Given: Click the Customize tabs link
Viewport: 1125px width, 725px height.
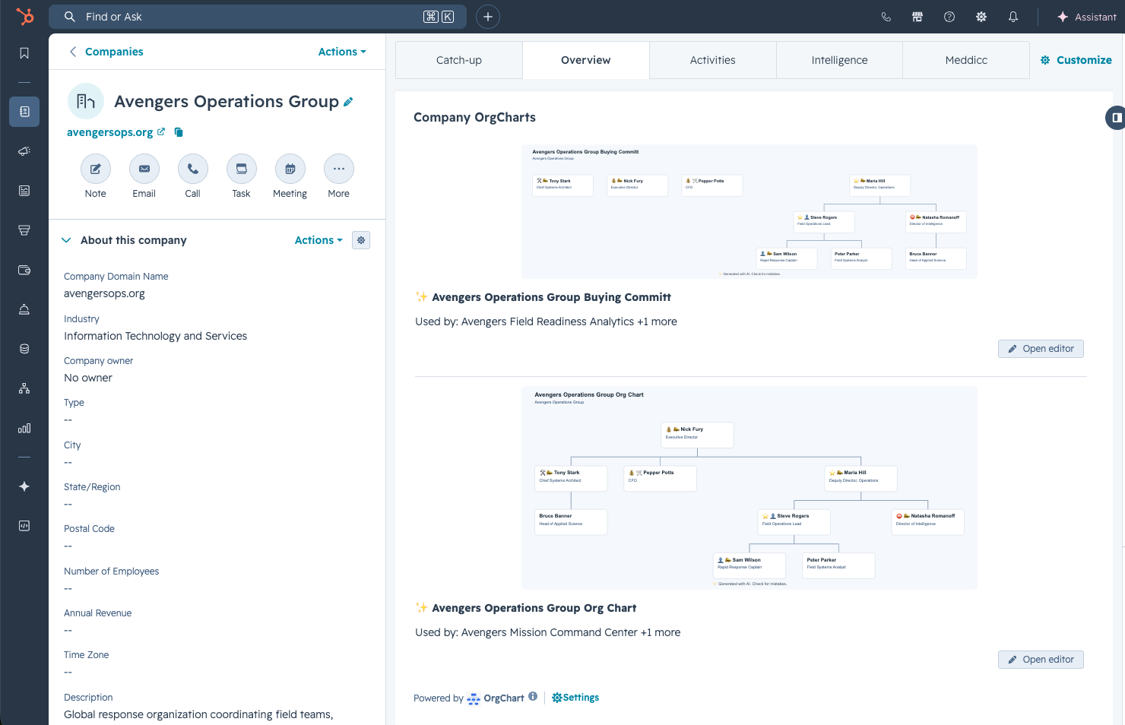Looking at the screenshot, I should click(1076, 60).
